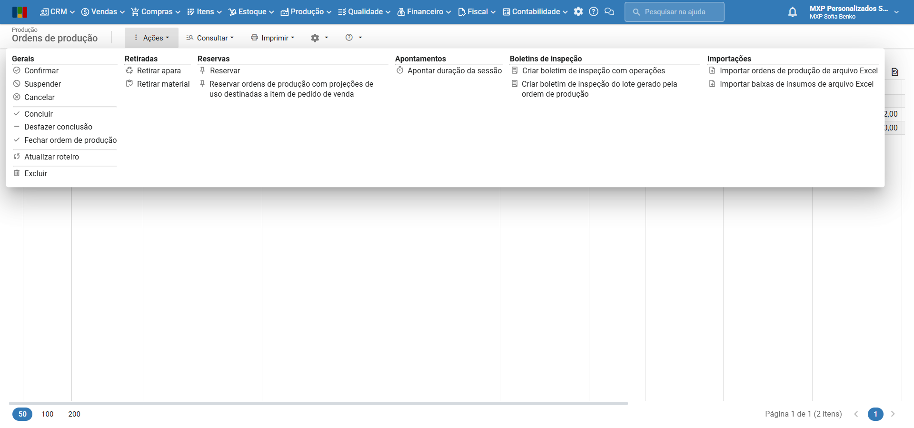Click the Retirar apara recycle icon

click(x=129, y=70)
